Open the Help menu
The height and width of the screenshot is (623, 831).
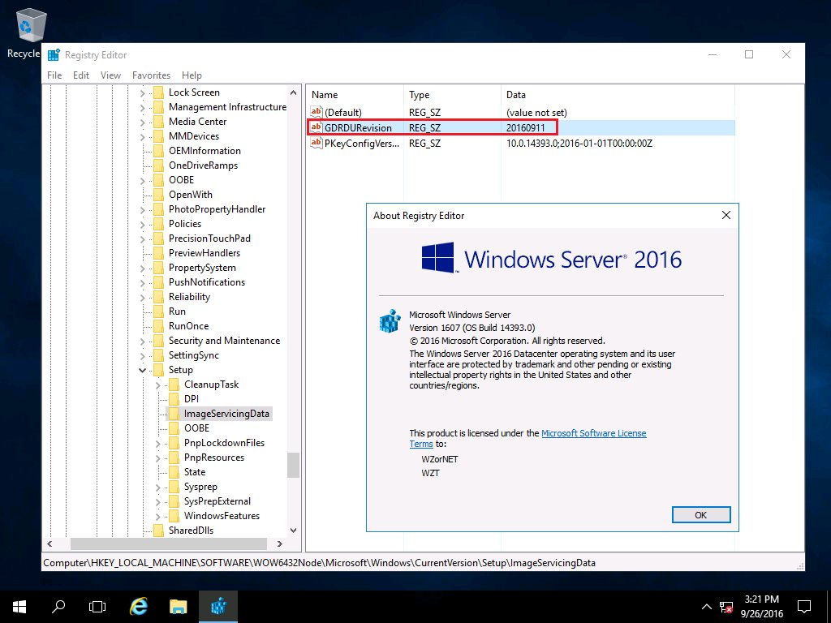[x=192, y=75]
